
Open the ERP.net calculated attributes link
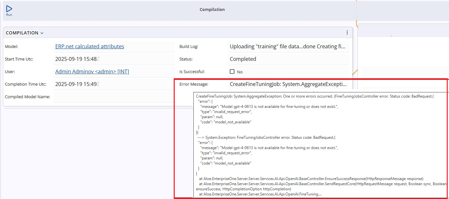[x=90, y=46]
